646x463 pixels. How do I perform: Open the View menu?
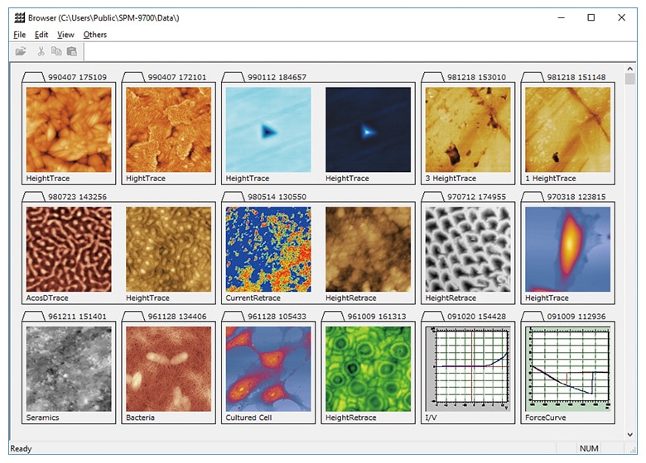[x=65, y=35]
